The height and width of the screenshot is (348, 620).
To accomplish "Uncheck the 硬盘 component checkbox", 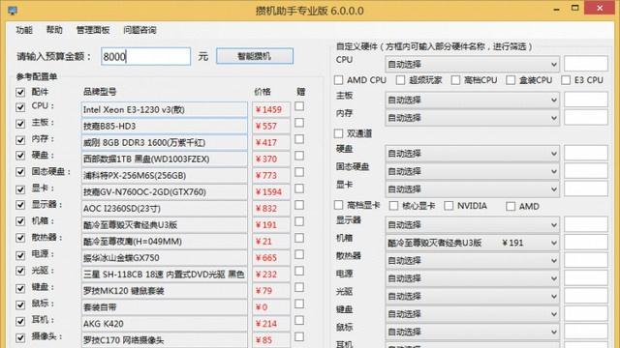I will pyautogui.click(x=20, y=156).
